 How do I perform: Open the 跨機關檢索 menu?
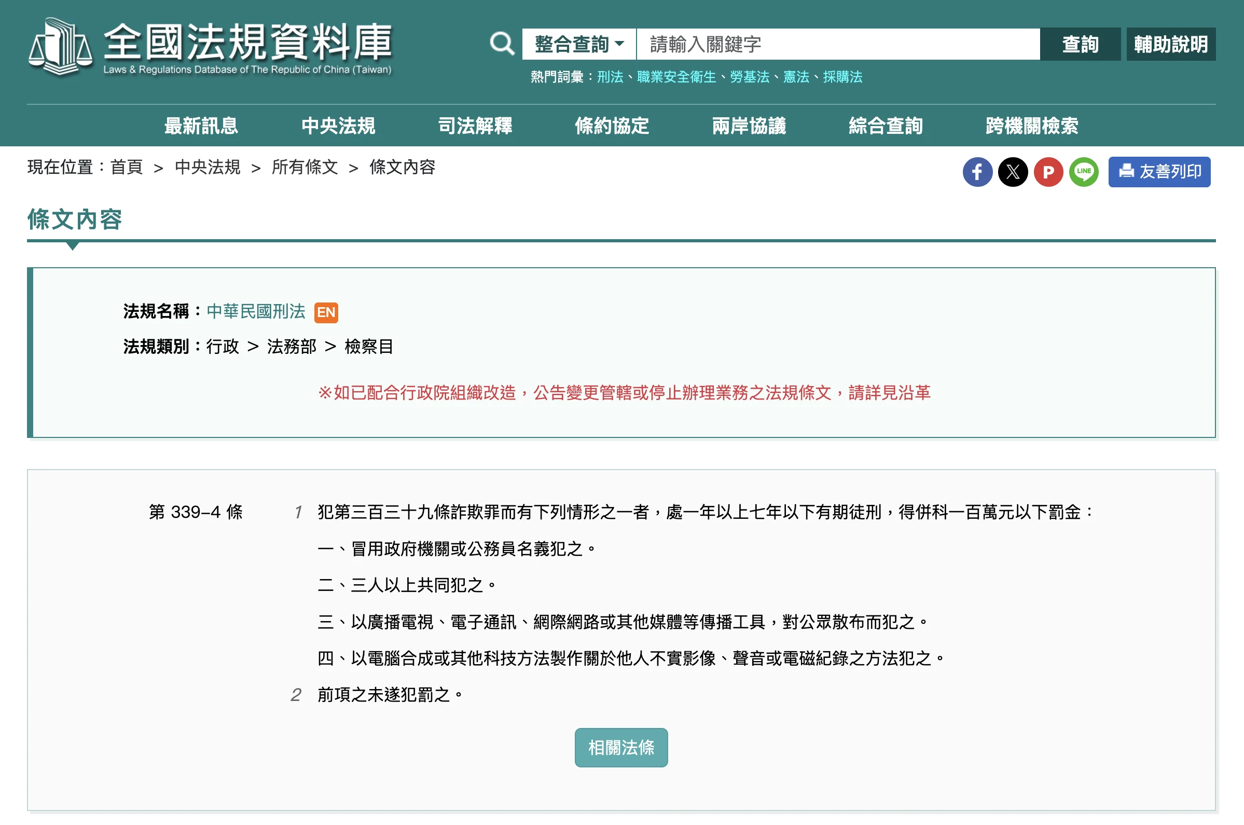point(1032,126)
